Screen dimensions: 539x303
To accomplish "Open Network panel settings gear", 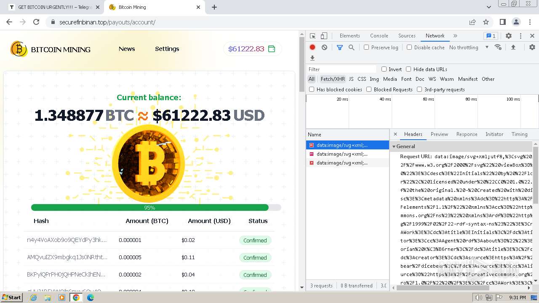I will [x=532, y=48].
